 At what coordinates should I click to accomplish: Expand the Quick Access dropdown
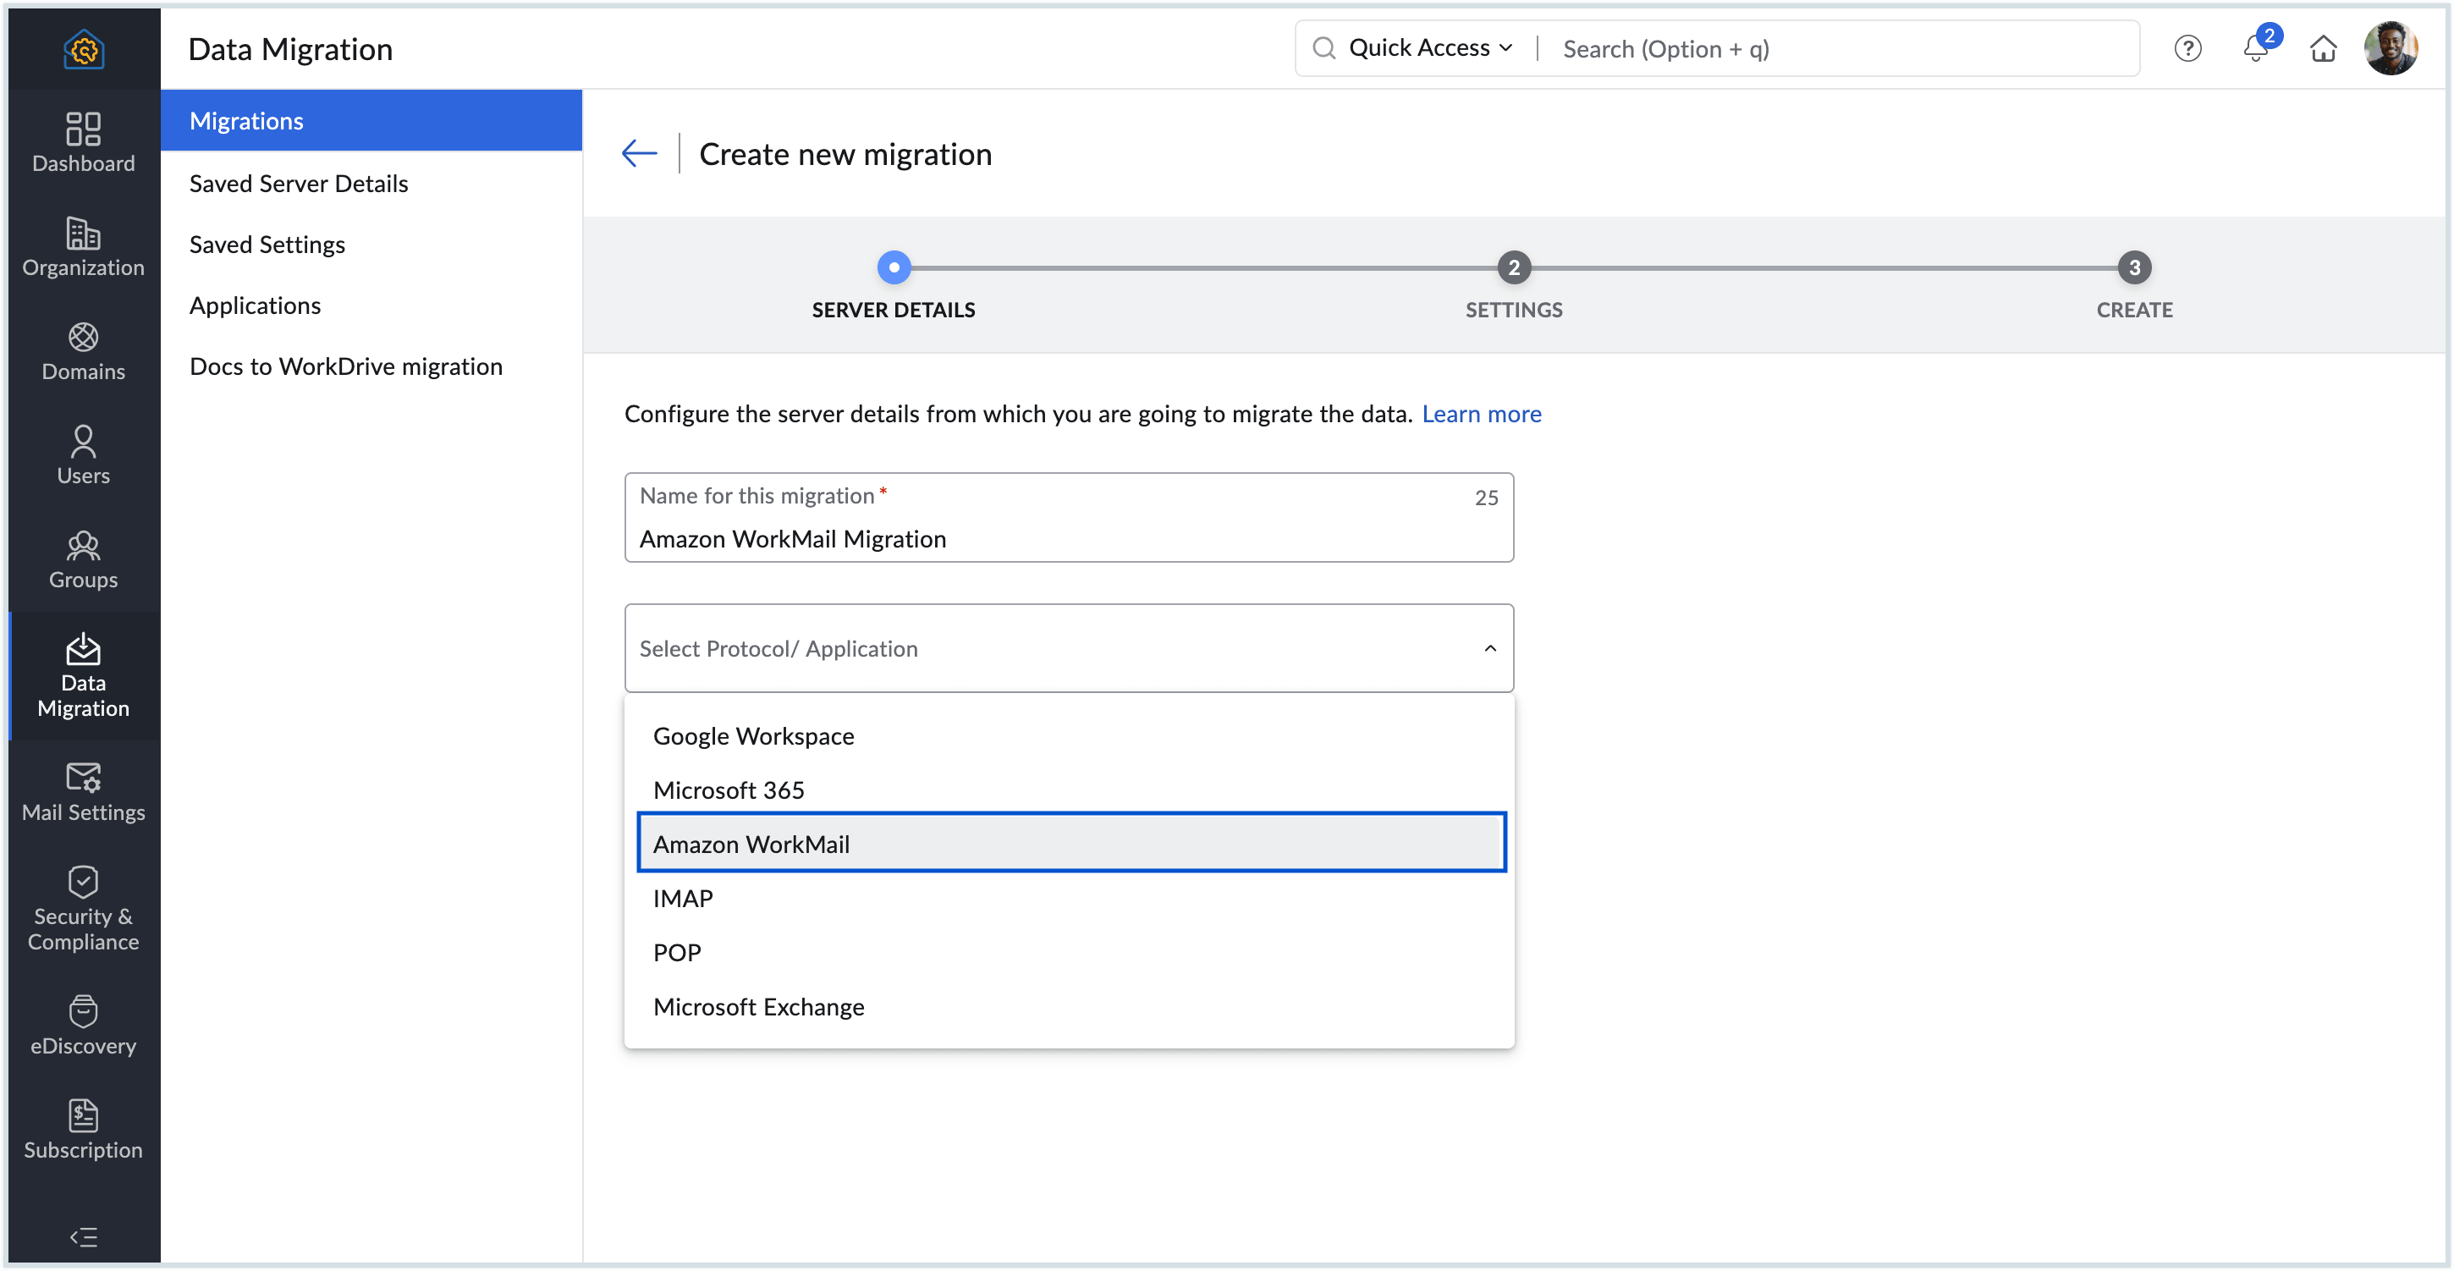click(1429, 47)
